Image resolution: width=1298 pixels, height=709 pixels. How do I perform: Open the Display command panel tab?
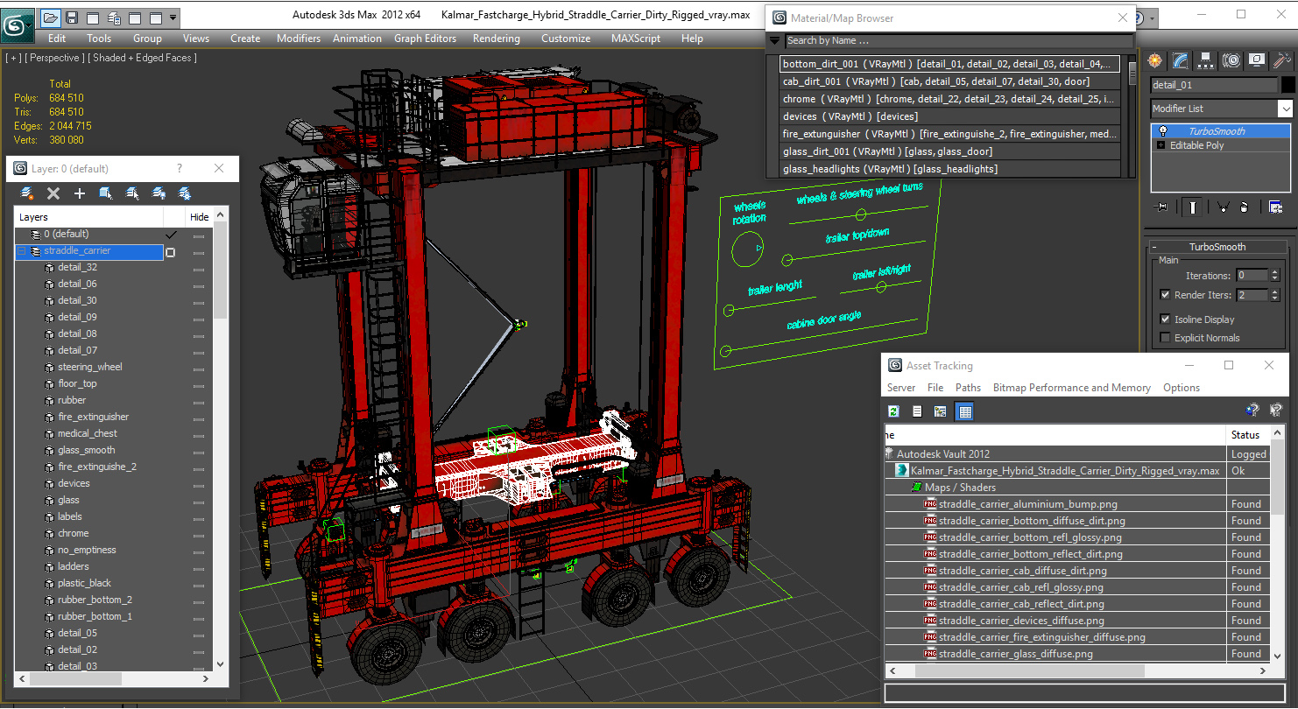[1257, 60]
